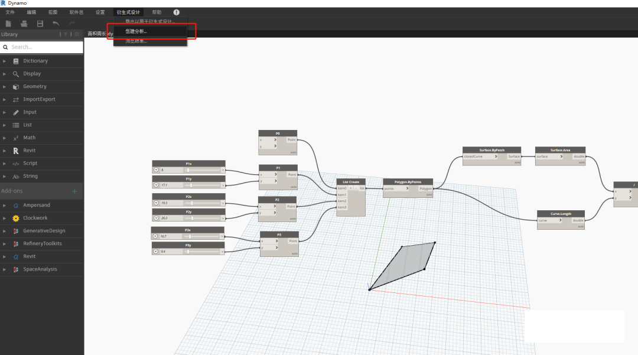Click the Library filter funnel icon
638x355 pixels.
[x=66, y=35]
